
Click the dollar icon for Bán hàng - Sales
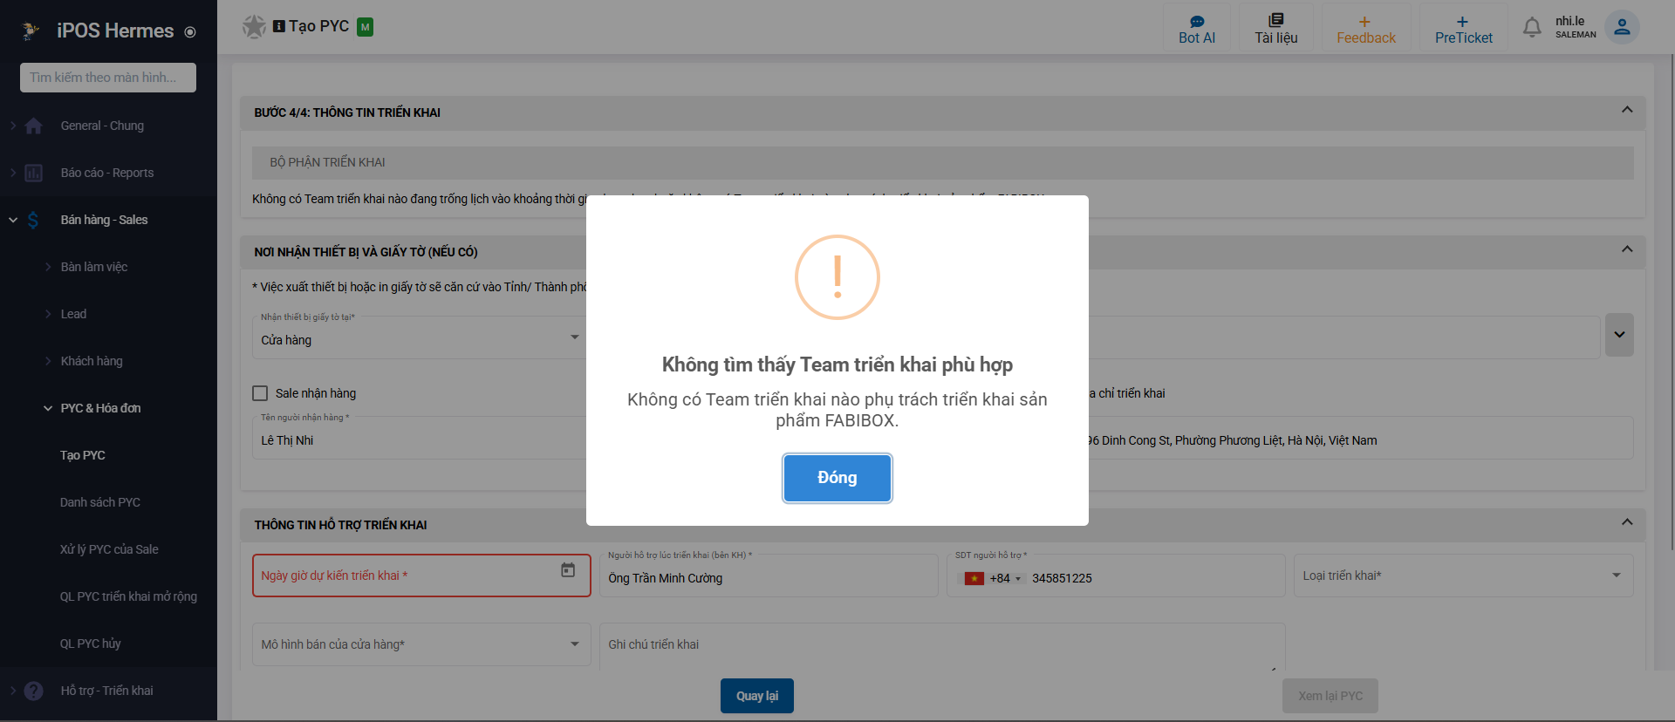tap(33, 220)
